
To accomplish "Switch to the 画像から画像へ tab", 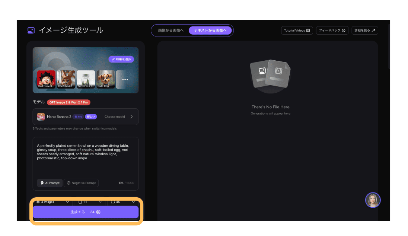I will tap(170, 31).
